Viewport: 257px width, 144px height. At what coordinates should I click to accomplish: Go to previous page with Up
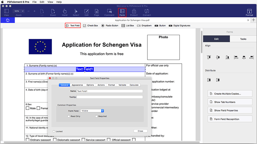coord(42,12)
